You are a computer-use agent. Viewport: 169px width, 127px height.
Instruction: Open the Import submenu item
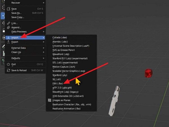click(25, 38)
